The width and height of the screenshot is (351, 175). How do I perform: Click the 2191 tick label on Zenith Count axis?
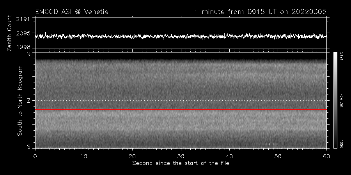[x=23, y=19]
